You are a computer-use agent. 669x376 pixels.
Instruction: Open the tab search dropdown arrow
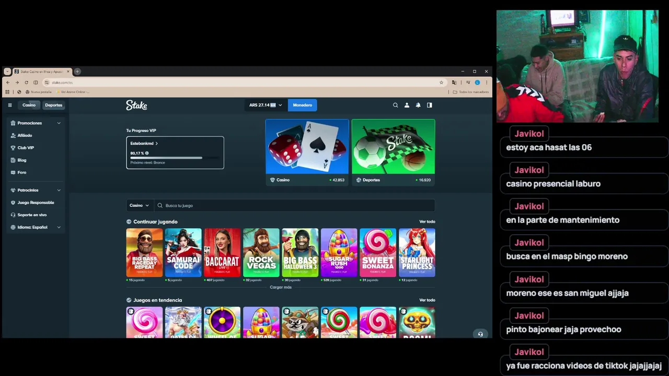7,72
